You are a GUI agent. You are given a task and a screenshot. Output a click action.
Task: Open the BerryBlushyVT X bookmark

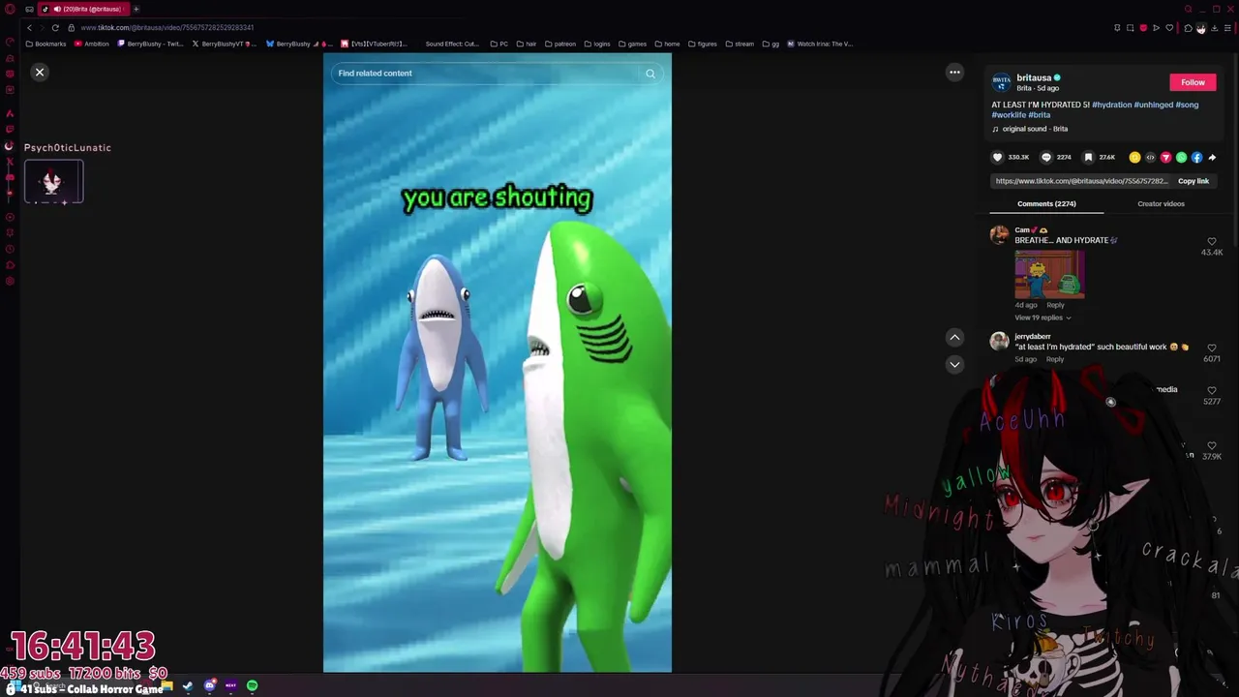pyautogui.click(x=224, y=44)
